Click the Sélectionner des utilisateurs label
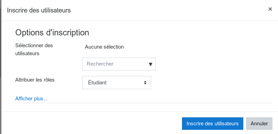Screen dimensions: 278x134 [x=34, y=49]
